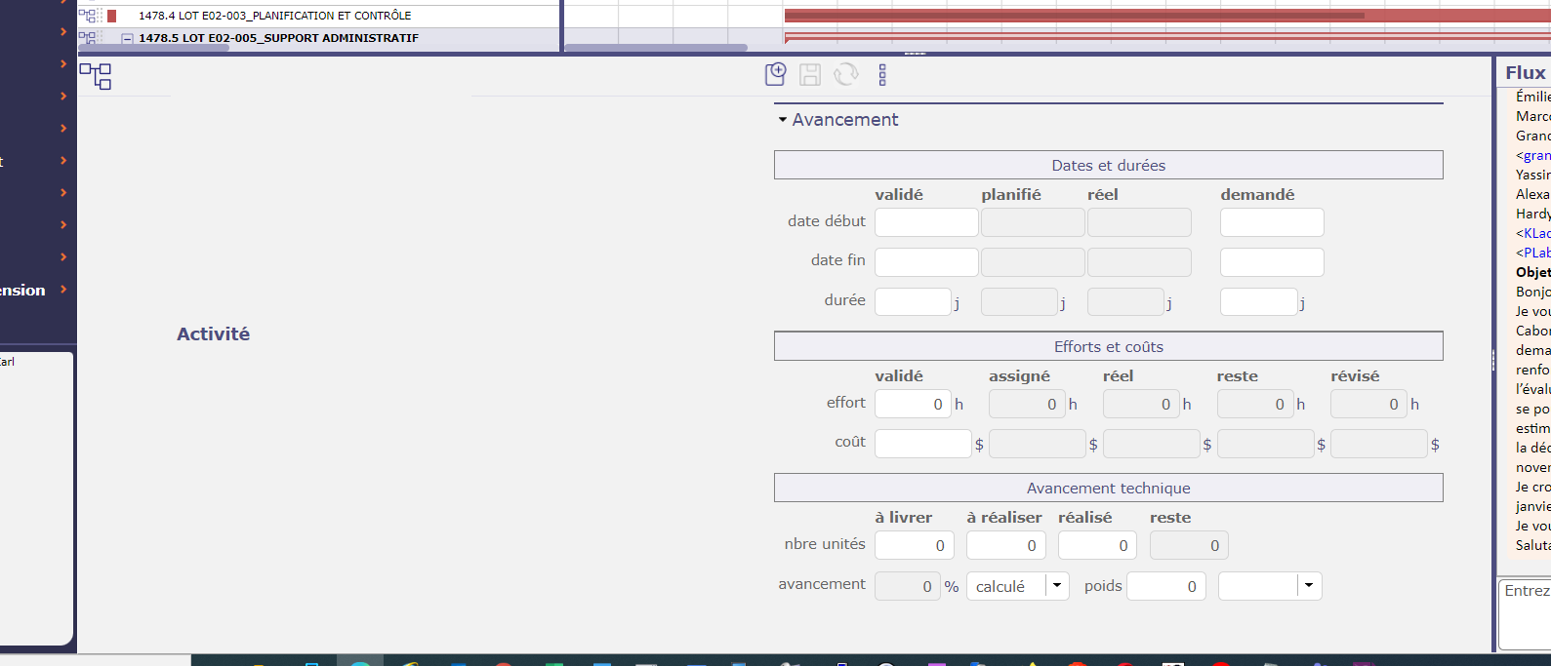The image size is (1551, 666).
Task: Click the à réaliser units field
Action: (x=1005, y=545)
